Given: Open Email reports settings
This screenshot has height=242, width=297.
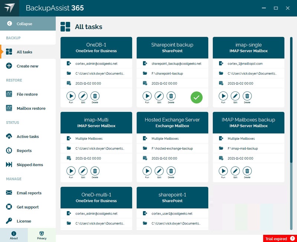Looking at the screenshot, I should coord(29,193).
